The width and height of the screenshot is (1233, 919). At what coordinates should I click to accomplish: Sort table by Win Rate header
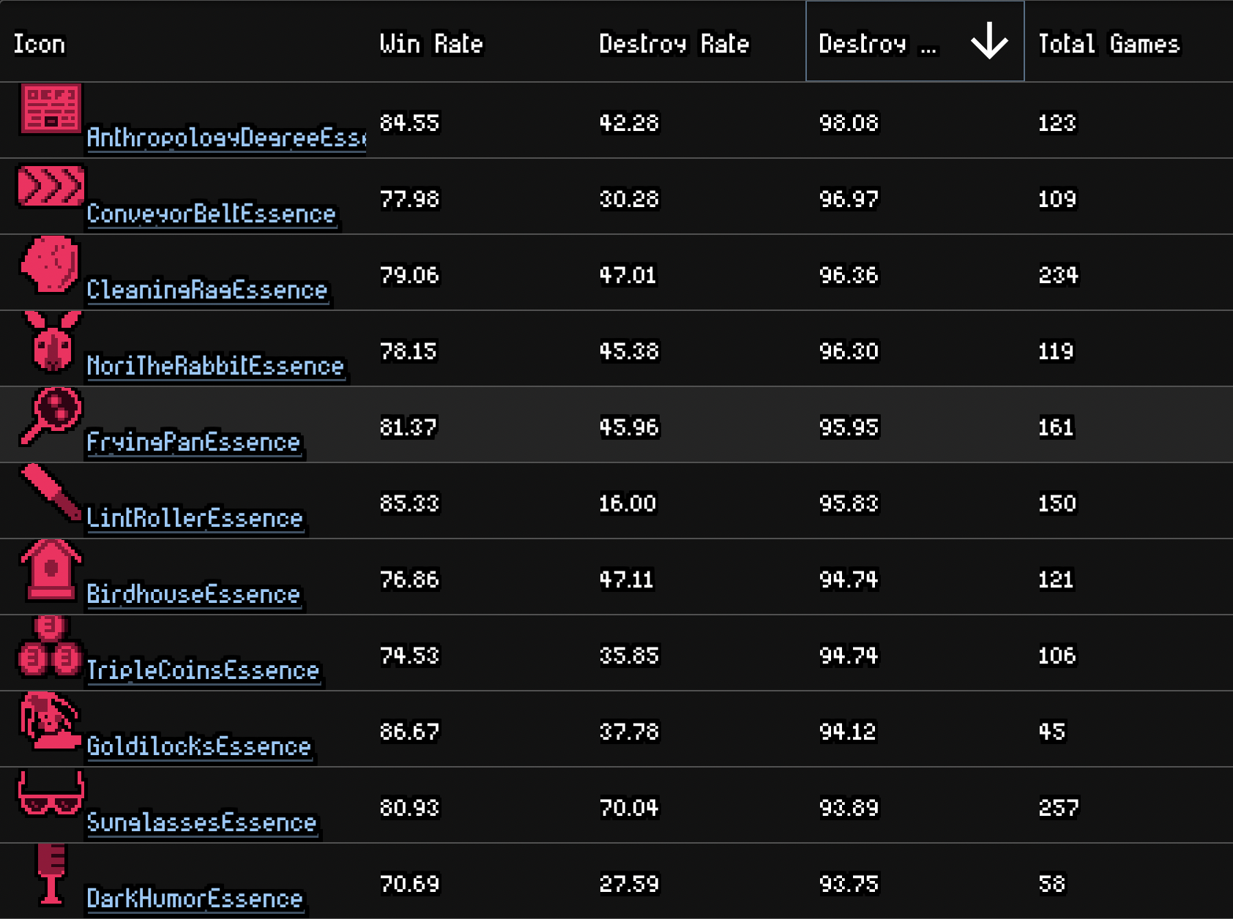tap(431, 44)
